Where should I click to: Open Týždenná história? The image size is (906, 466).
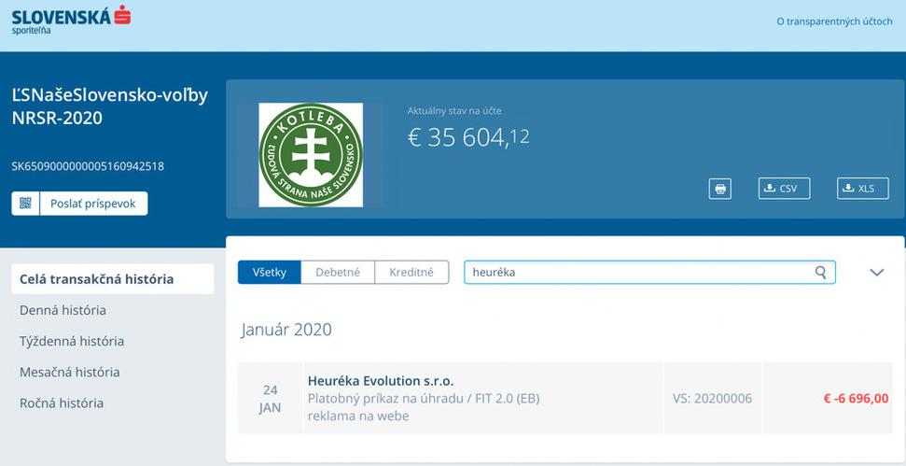[72, 341]
